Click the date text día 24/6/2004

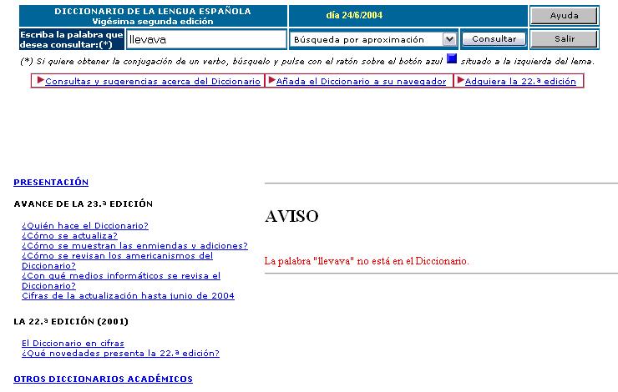click(x=354, y=15)
